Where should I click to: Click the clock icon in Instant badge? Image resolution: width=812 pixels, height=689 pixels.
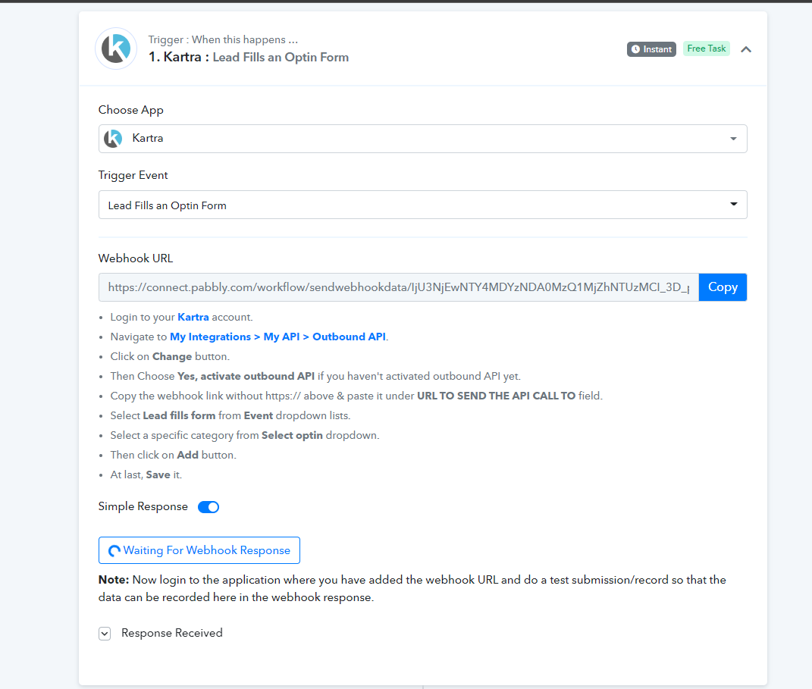[635, 49]
